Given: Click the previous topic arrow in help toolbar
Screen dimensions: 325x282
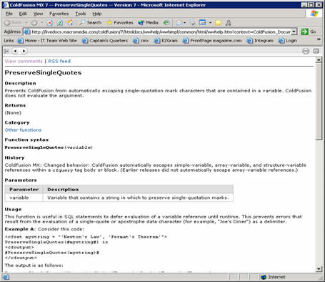Looking at the screenshot, I should (15, 51).
